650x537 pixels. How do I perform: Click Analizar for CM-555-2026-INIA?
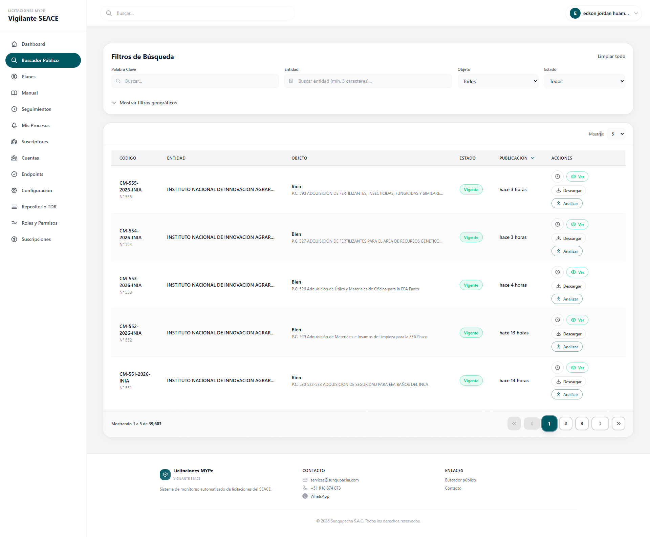567,203
